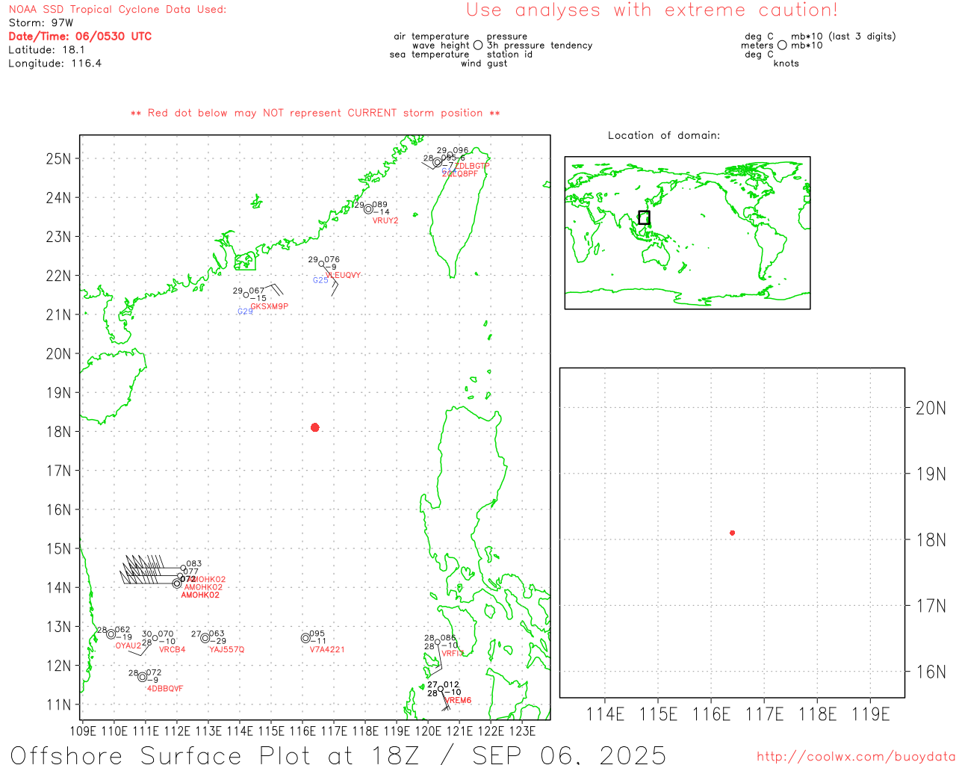Click the 109E longitude label

pos(82,731)
